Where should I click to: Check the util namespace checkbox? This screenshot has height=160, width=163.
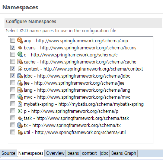pyautogui.click(x=13, y=132)
